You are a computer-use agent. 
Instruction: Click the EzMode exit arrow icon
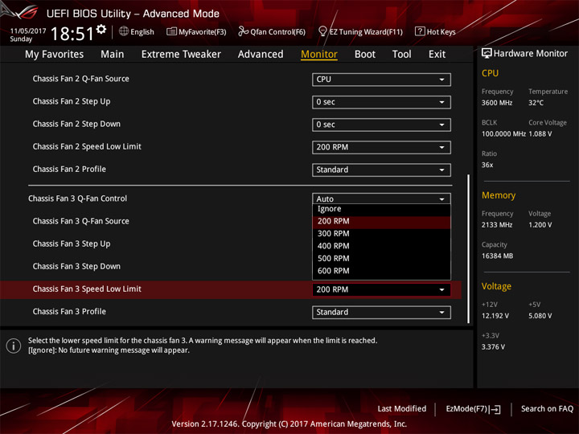495,409
